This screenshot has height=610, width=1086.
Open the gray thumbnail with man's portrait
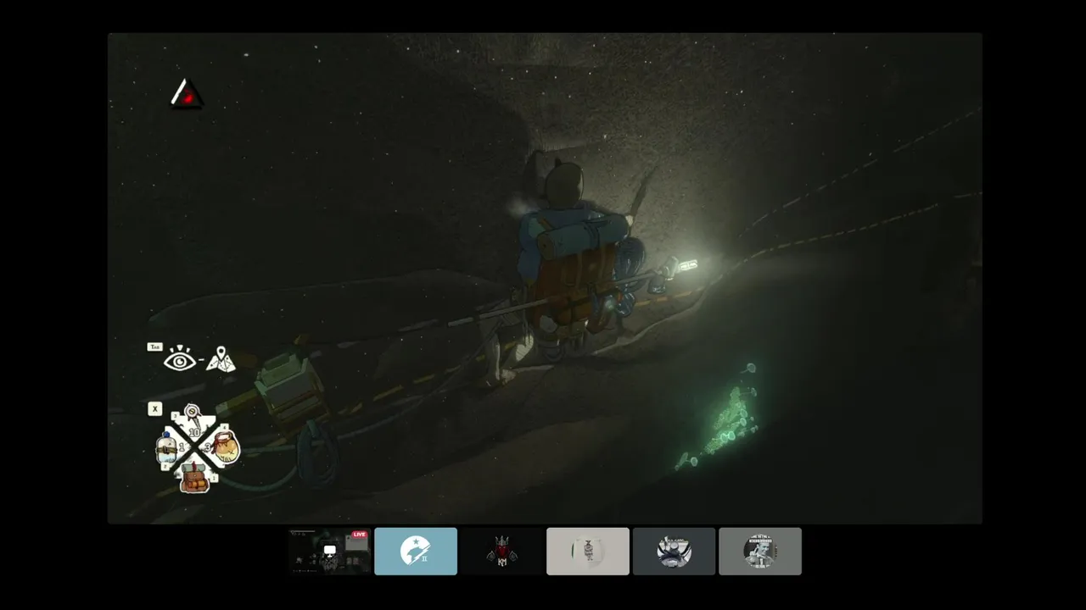pos(760,552)
